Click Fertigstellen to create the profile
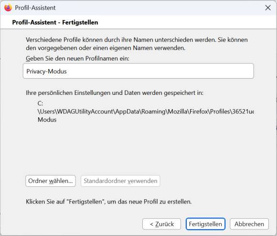The height and width of the screenshot is (236, 277). (x=205, y=224)
